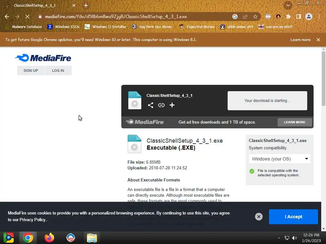Click the Google icon in address bar
This screenshot has width=326, height=244.
pyautogui.click(x=235, y=17)
